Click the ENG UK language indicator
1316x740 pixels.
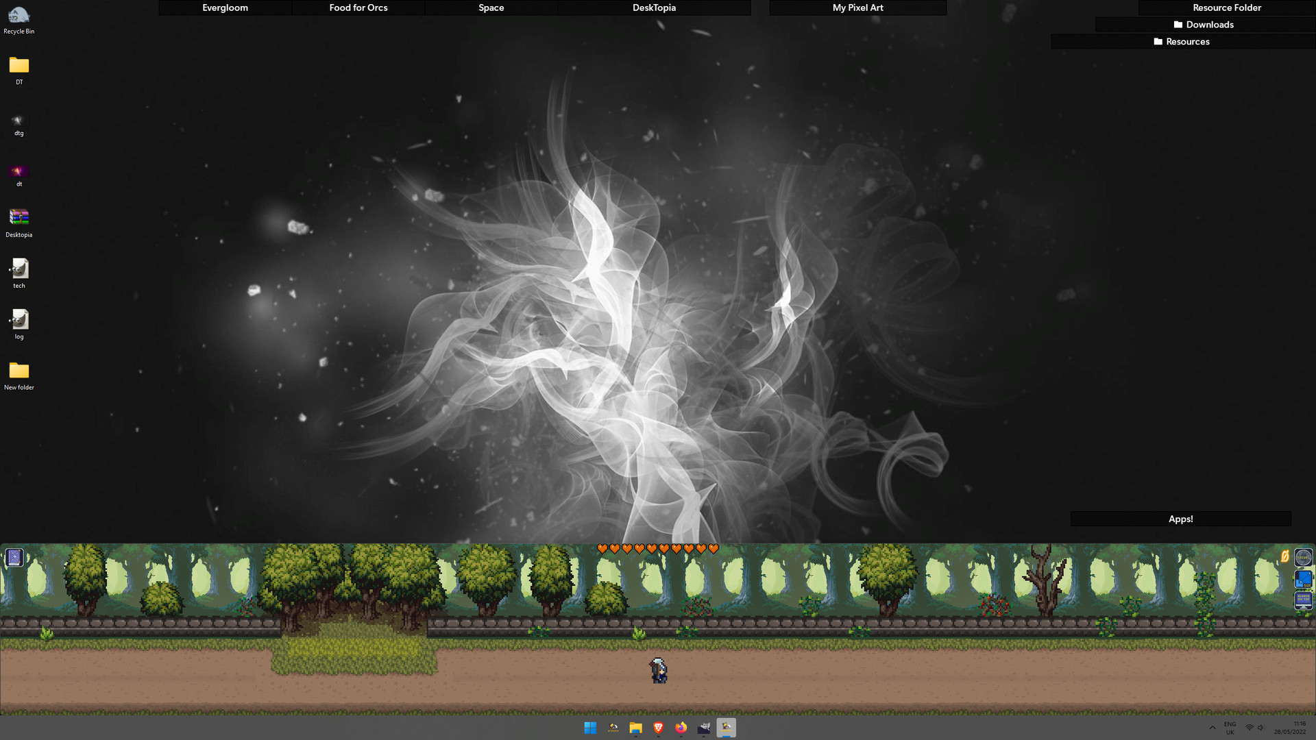1230,728
